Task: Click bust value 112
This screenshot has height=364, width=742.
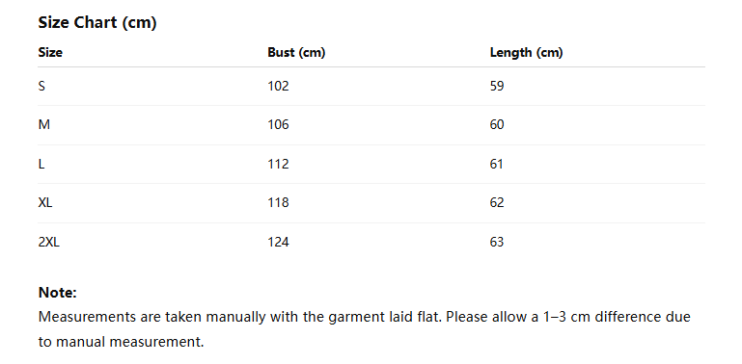Action: coord(278,164)
